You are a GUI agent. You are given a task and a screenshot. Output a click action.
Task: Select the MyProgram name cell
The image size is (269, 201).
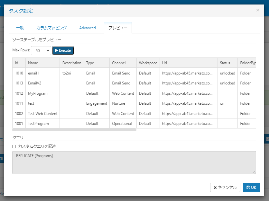tap(43, 93)
